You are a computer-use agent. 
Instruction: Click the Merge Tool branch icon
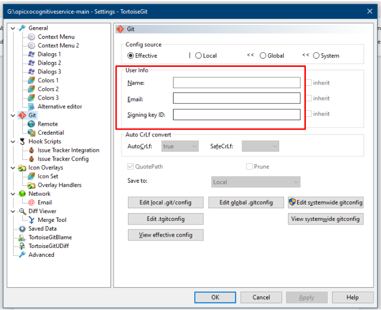pyautogui.click(x=31, y=220)
